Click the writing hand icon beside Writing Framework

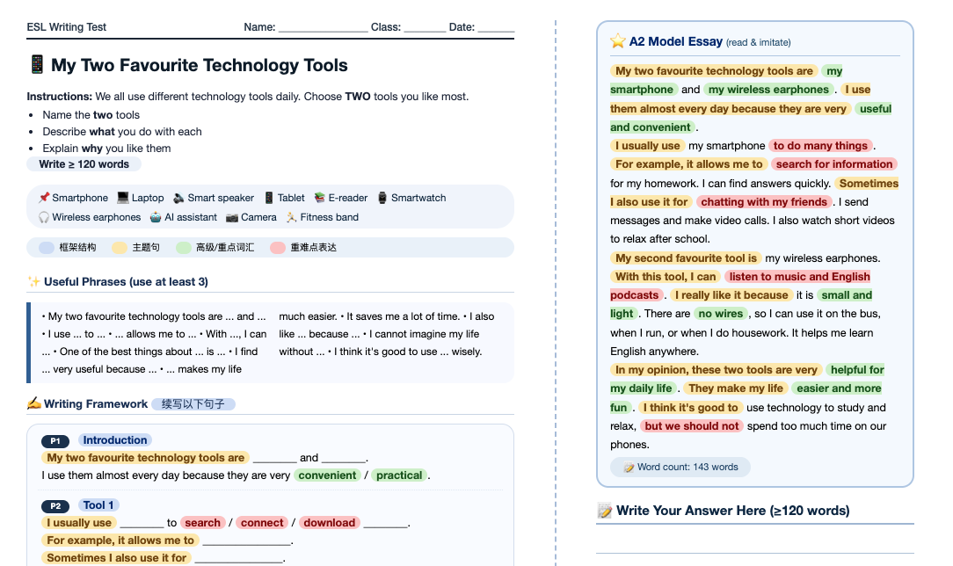pos(34,403)
